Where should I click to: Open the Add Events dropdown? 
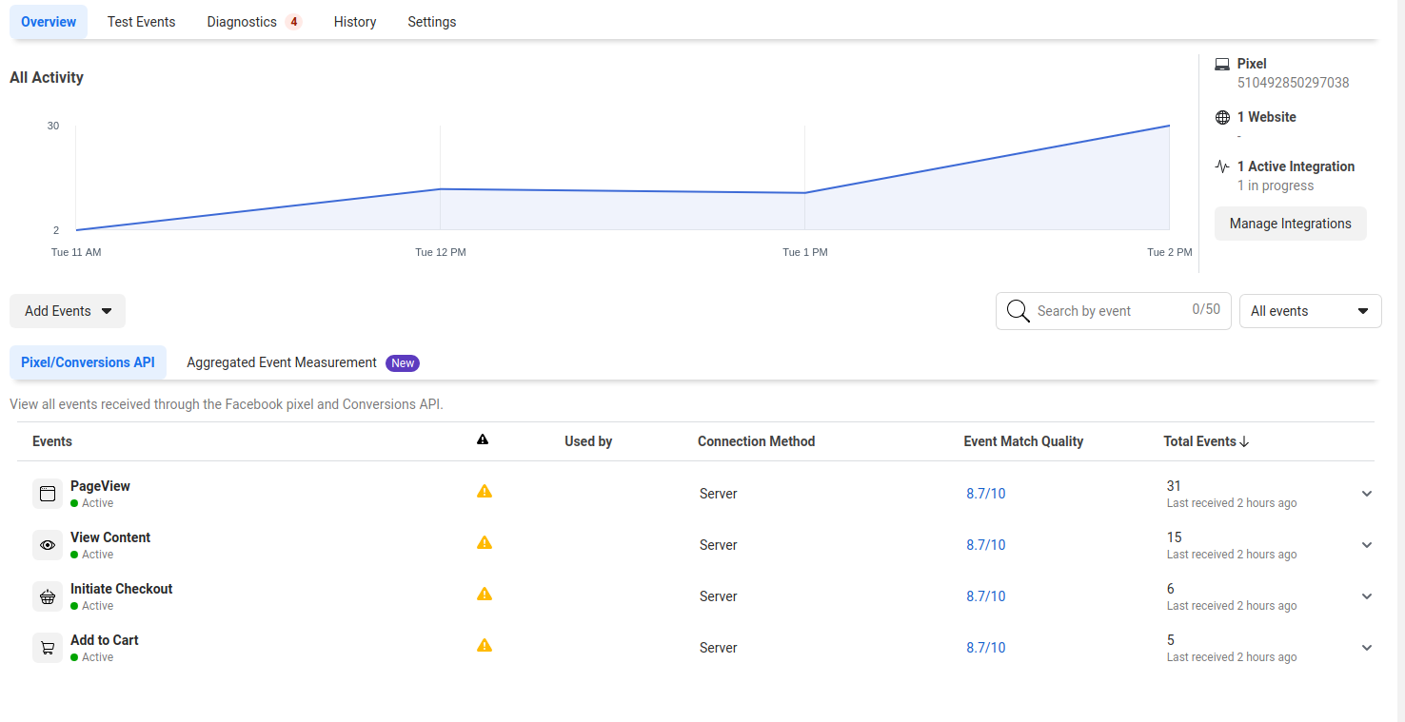(x=68, y=311)
